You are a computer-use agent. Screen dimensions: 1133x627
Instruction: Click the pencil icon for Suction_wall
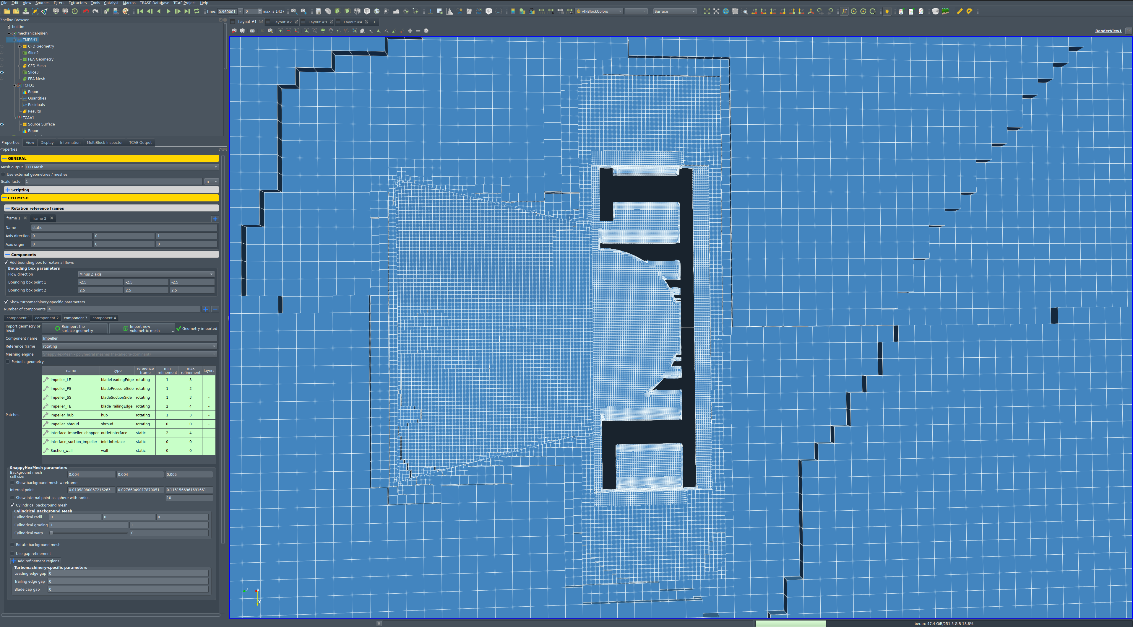coord(46,450)
